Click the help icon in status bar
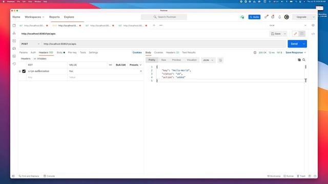Screen dimensions: 328x184 point(315,176)
